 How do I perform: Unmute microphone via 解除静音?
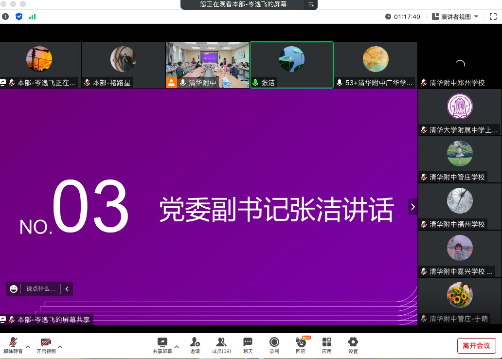pyautogui.click(x=13, y=342)
